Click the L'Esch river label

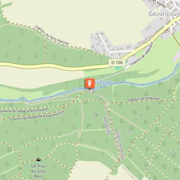coord(103,82)
